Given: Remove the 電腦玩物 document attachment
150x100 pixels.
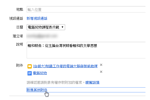Looking at the screenshot, I should click(x=101, y=72).
